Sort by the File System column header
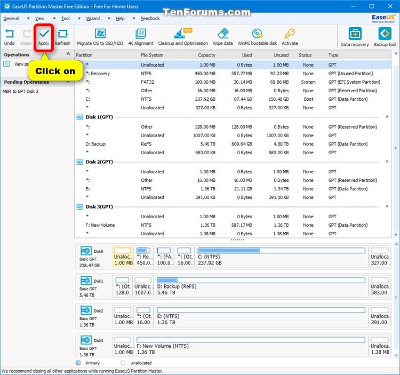 [159, 55]
